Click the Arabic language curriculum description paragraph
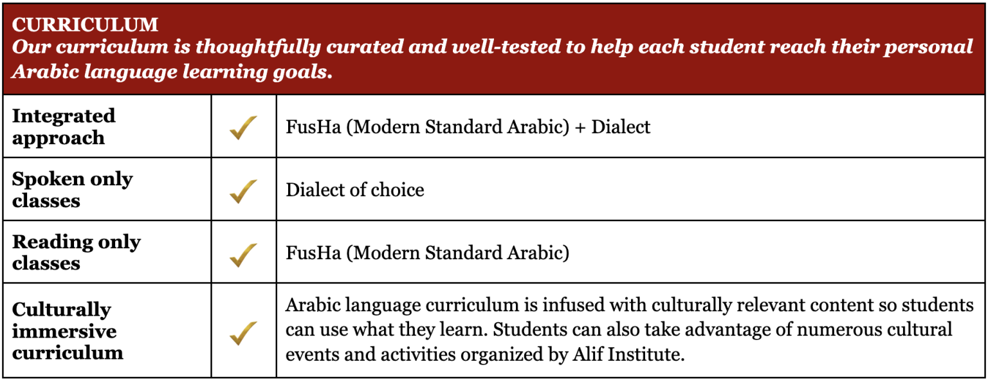The width and height of the screenshot is (988, 380). tap(630, 330)
